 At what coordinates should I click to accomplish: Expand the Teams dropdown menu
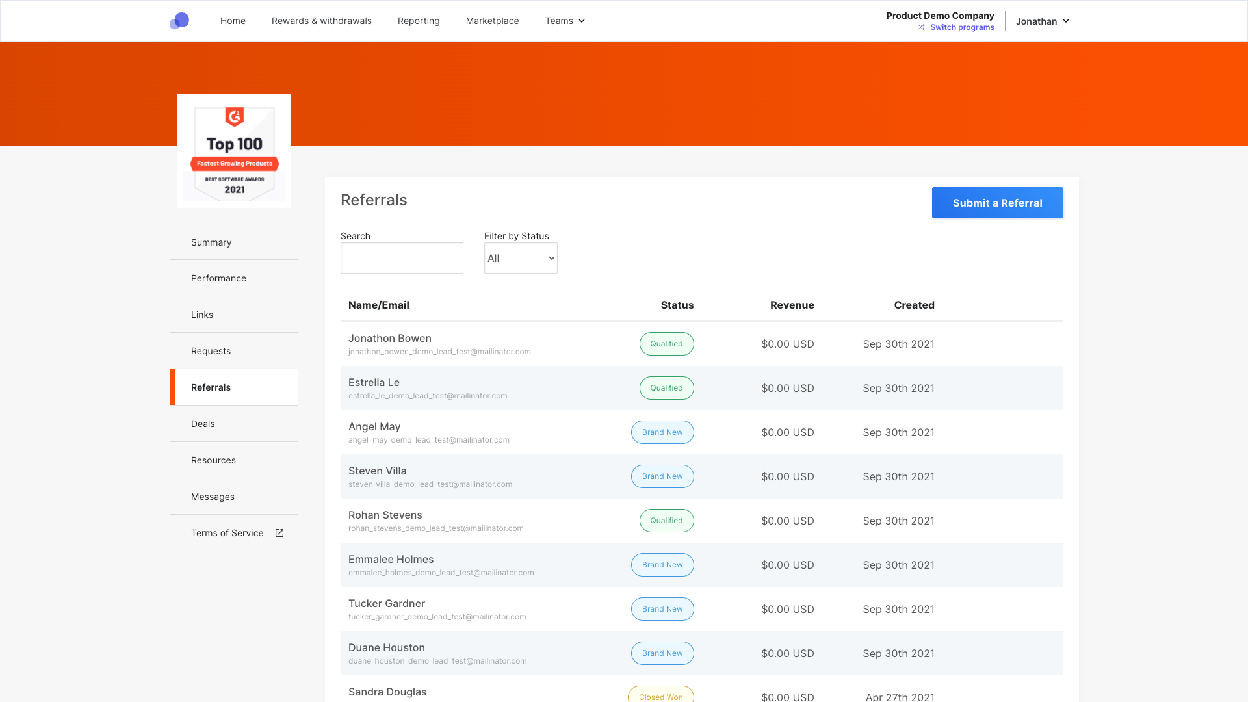click(565, 21)
